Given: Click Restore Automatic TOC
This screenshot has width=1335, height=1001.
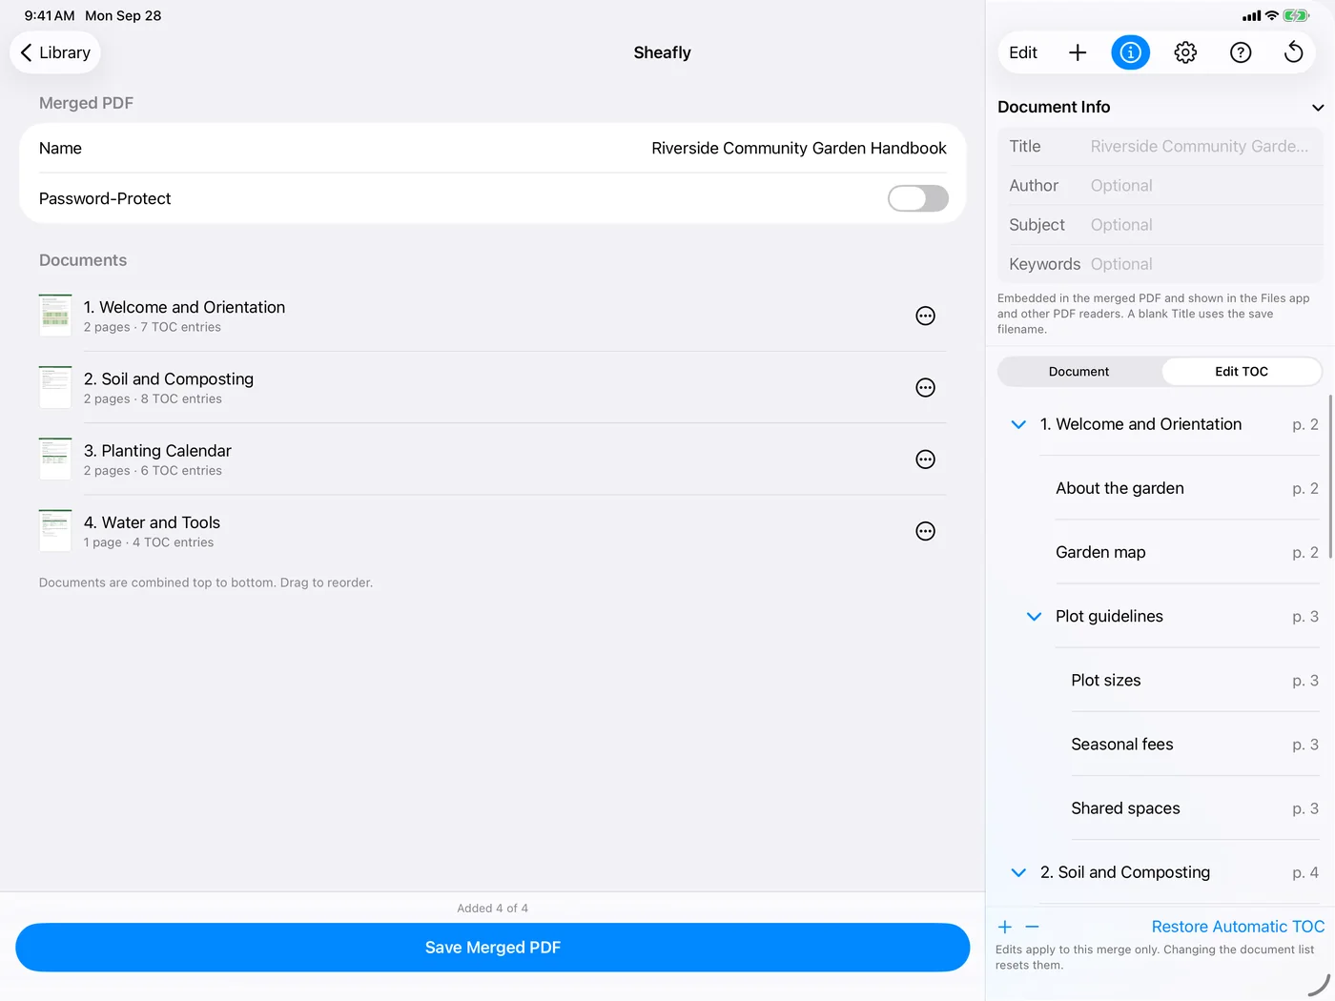Looking at the screenshot, I should click(1238, 927).
